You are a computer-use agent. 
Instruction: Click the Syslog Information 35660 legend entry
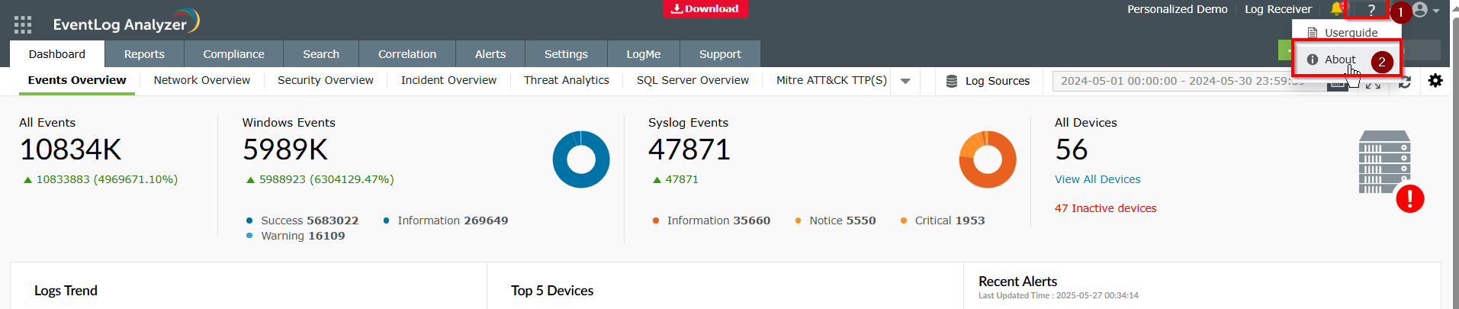(x=712, y=220)
